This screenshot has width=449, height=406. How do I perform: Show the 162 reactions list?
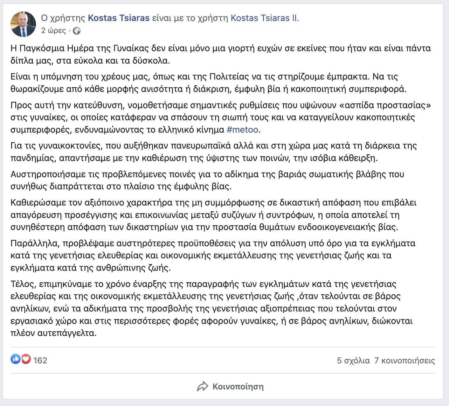pos(40,360)
